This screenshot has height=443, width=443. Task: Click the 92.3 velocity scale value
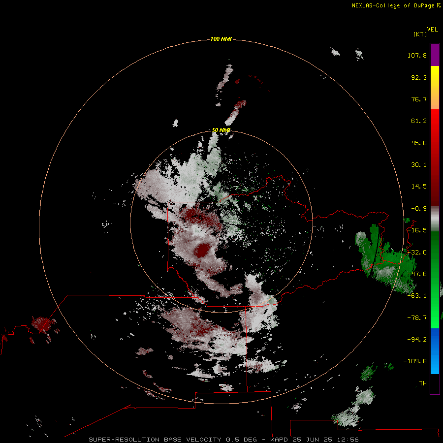tap(419, 77)
